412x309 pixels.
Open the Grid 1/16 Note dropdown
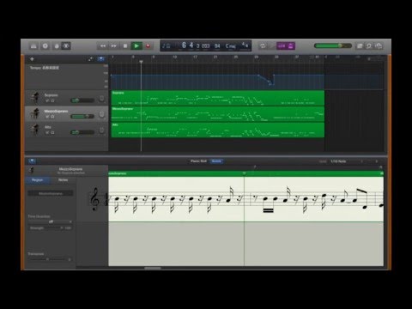(x=338, y=161)
